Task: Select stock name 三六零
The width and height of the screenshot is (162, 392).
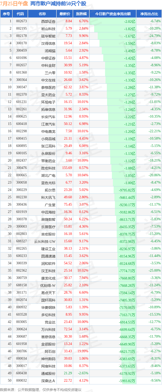Action: (x=50, y=73)
